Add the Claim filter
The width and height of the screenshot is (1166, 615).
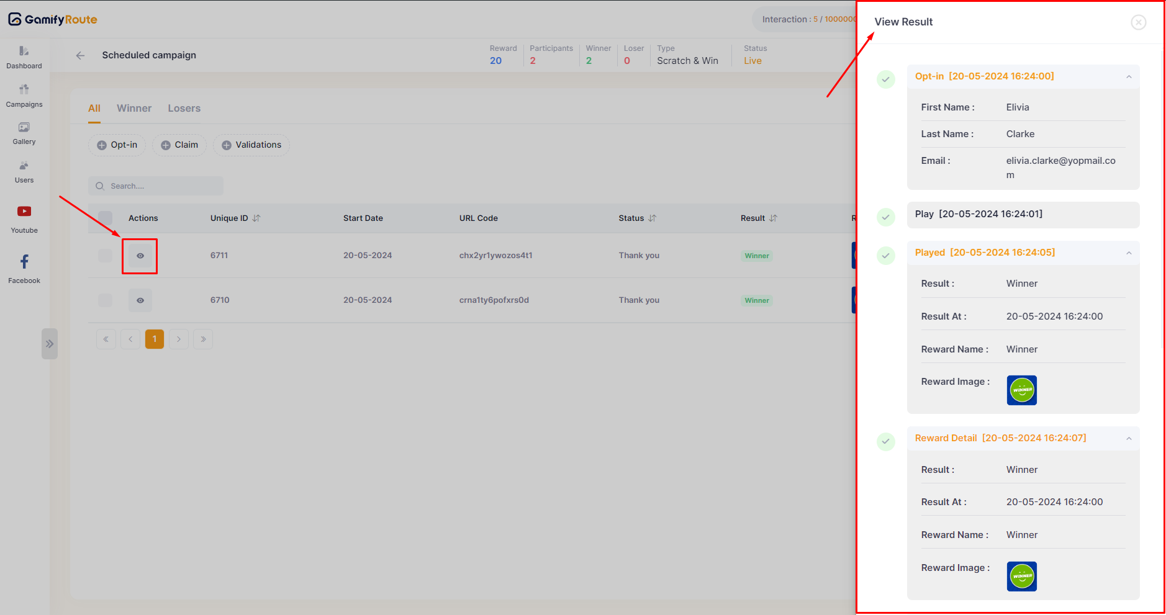(x=179, y=145)
